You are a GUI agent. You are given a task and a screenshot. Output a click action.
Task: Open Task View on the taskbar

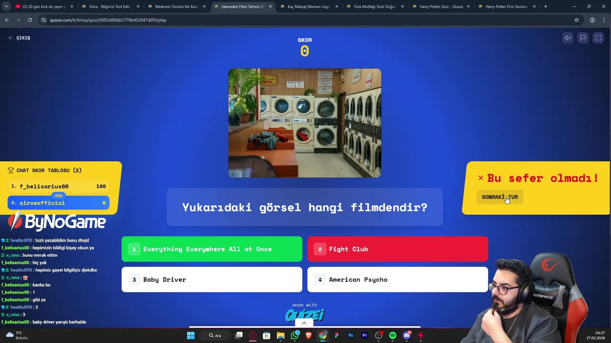coord(239,335)
